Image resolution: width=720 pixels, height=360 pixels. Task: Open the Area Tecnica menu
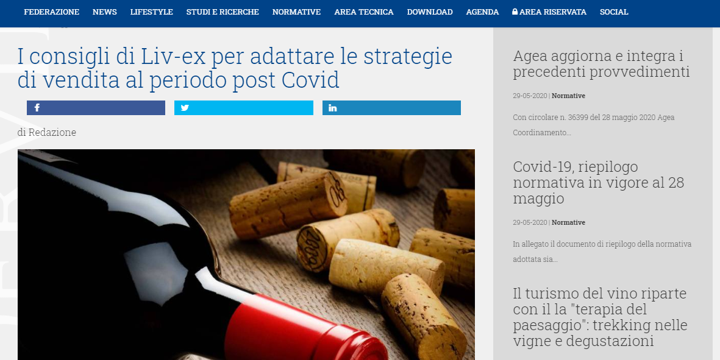coord(364,12)
